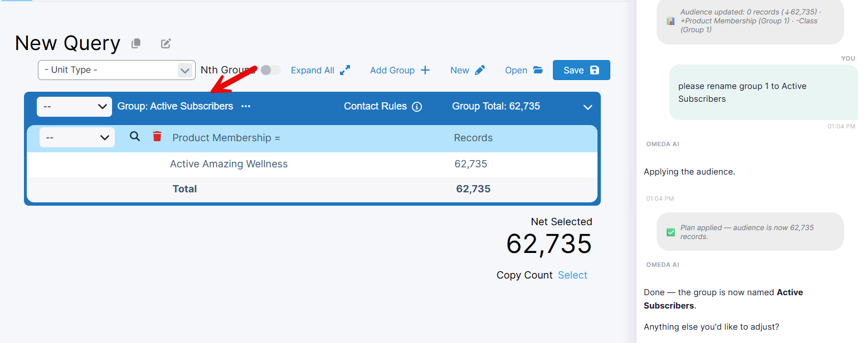The height and width of the screenshot is (343, 865).
Task: Click the New Query title
Action: point(67,43)
